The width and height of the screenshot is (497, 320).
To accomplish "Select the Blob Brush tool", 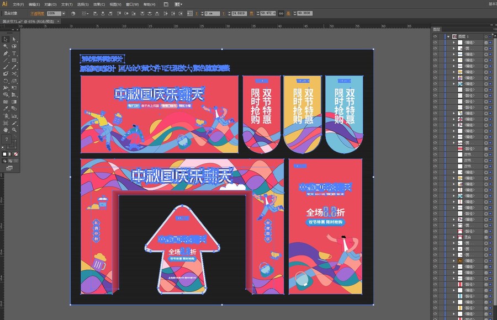I will [6, 73].
